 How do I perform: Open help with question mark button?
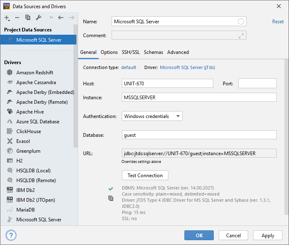point(11,235)
